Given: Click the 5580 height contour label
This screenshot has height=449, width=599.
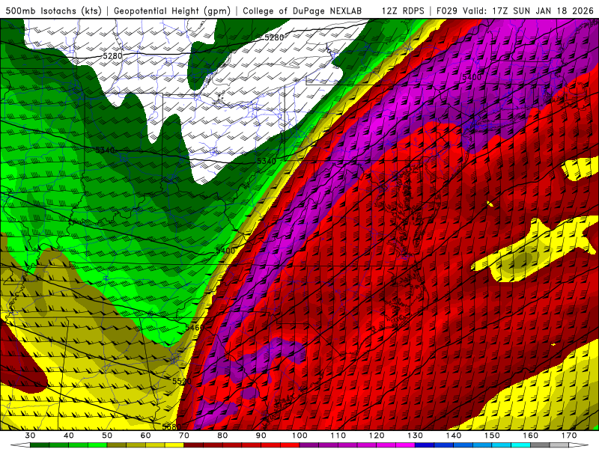Looking at the screenshot, I should click(x=171, y=426).
